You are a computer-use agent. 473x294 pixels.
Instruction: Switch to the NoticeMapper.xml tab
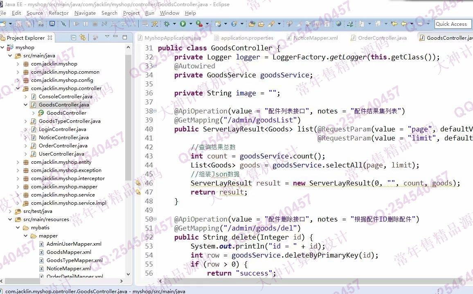(x=313, y=38)
